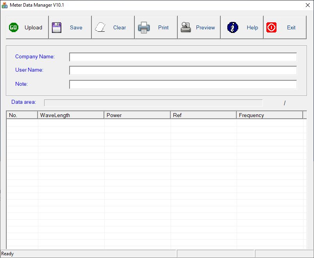Click the Save button label
The width and height of the screenshot is (314, 258).
click(x=76, y=27)
